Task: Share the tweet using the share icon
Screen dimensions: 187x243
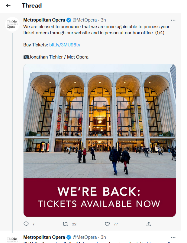Action: tap(149, 224)
